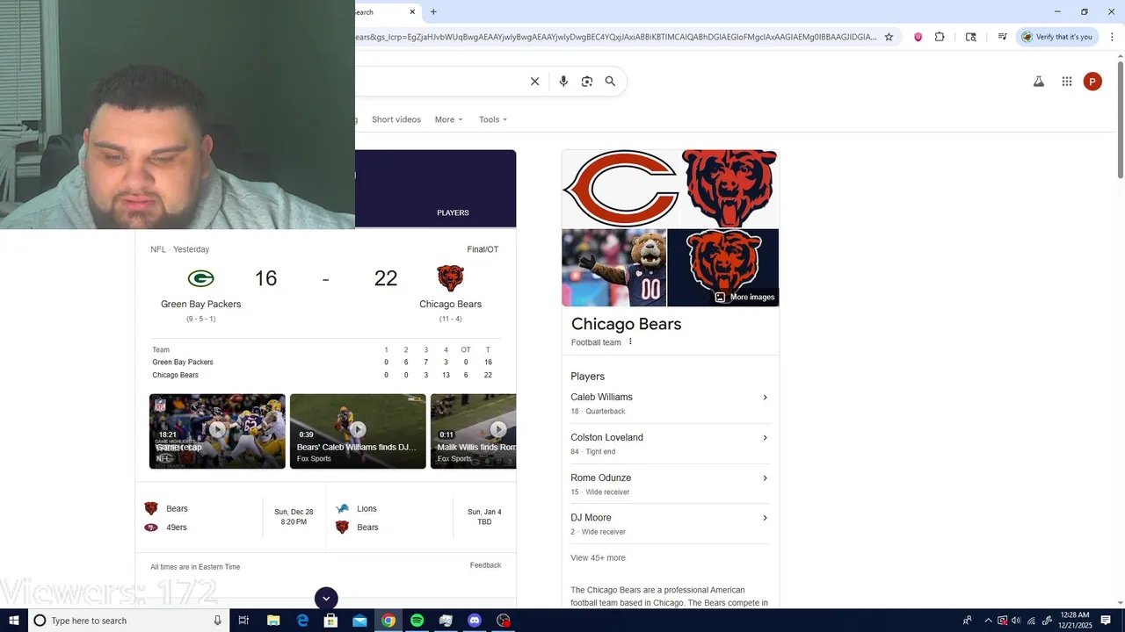The image size is (1125, 632).
Task: Open the Lions vs Bears upcoming game
Action: (x=421, y=518)
